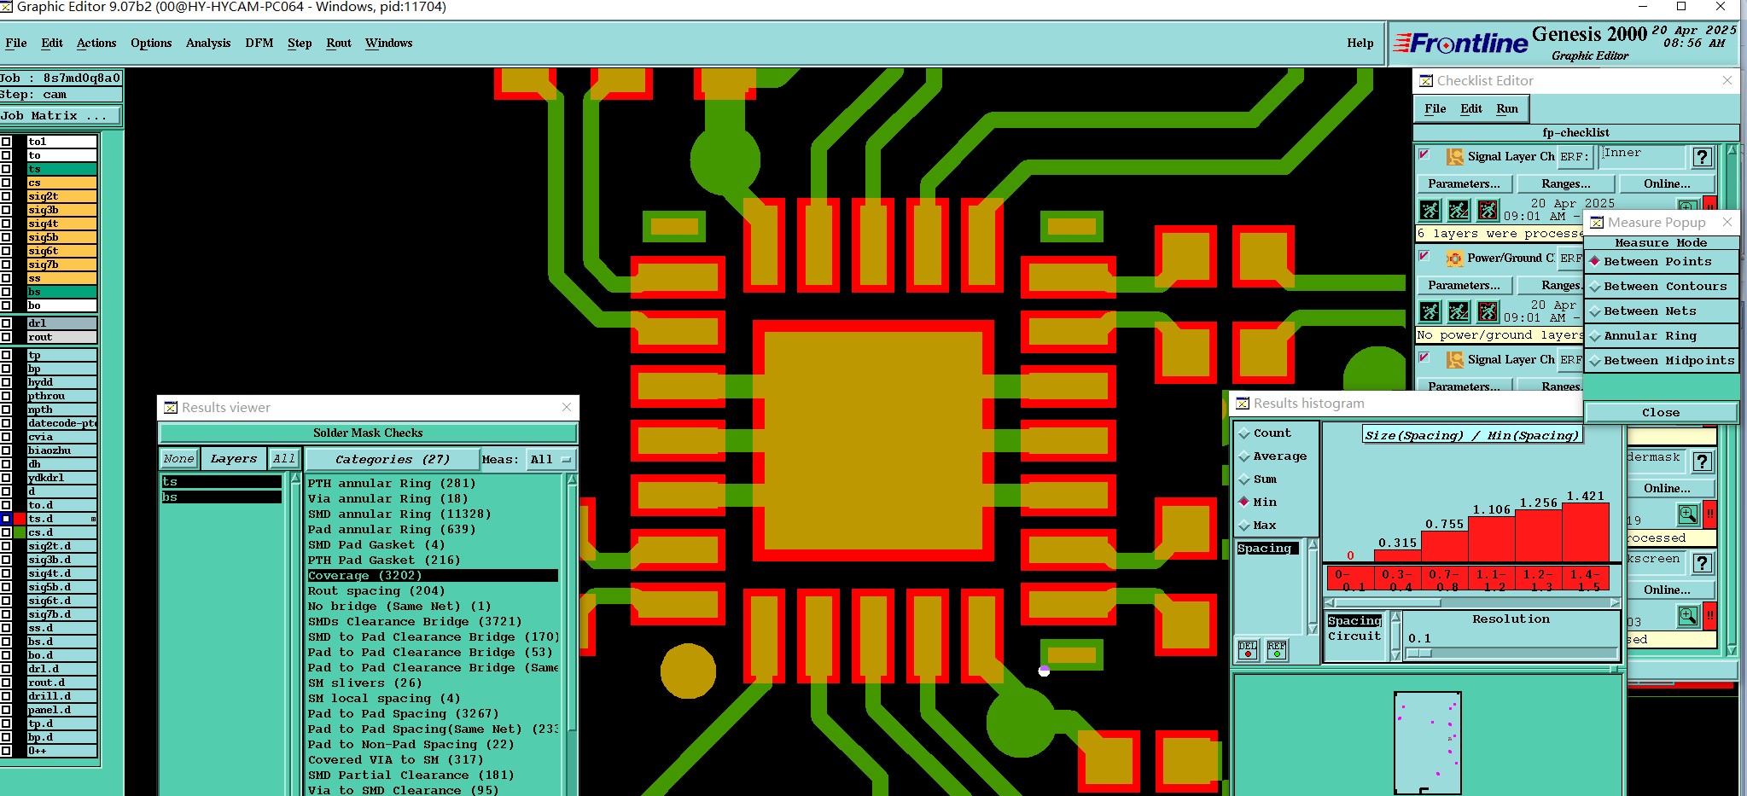Click the help question mark beside the Inner field
Image resolution: width=1747 pixels, height=796 pixels.
[x=1702, y=157]
